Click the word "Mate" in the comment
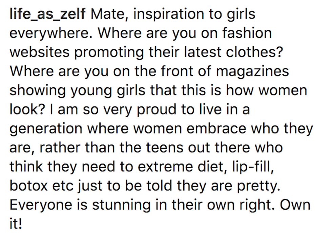 [x=108, y=15]
